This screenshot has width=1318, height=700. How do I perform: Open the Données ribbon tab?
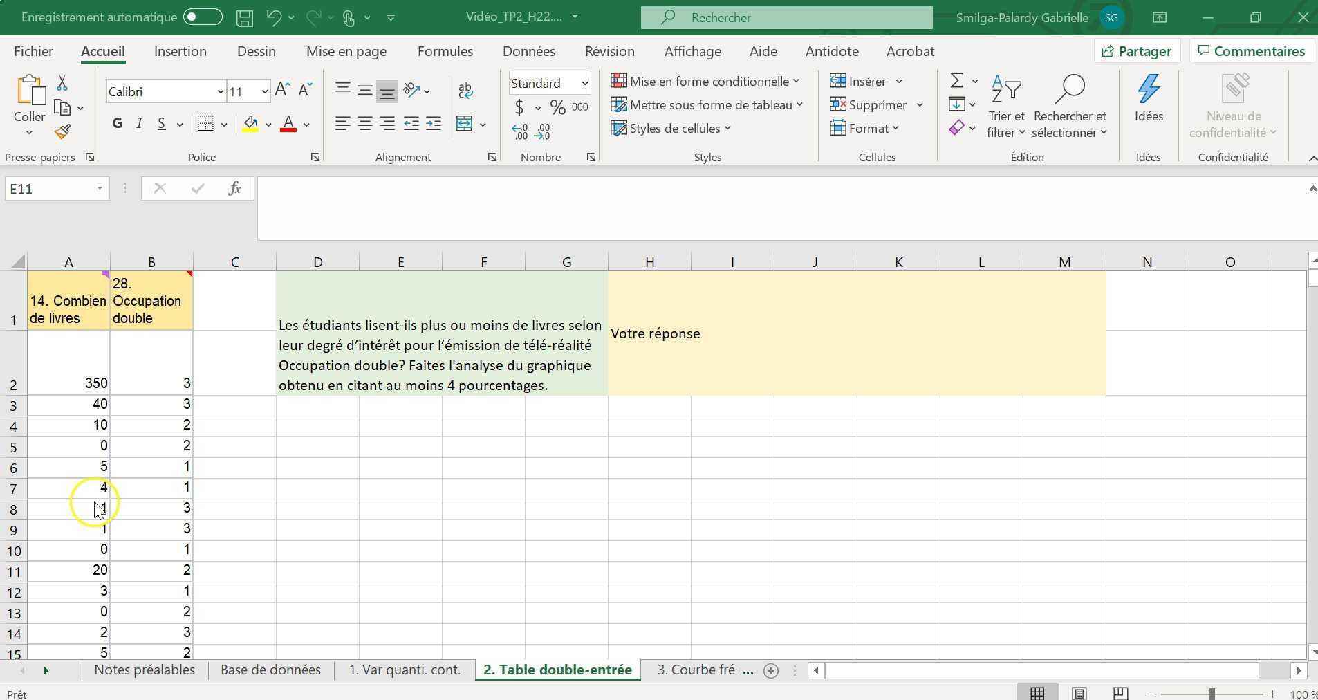pos(529,51)
